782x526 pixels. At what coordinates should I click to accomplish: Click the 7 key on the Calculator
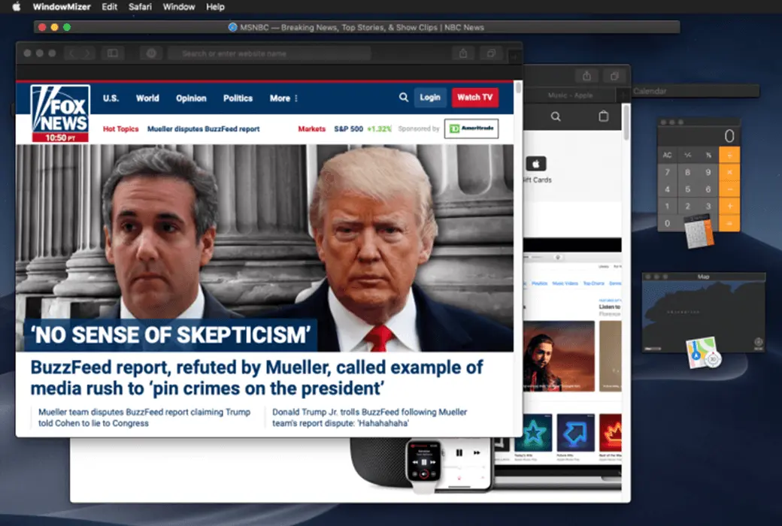(x=667, y=172)
